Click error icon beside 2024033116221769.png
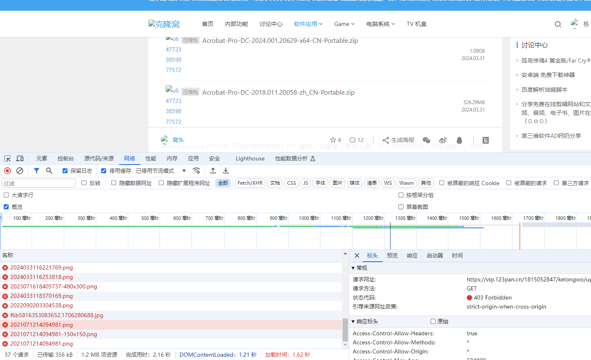 [x=5, y=267]
